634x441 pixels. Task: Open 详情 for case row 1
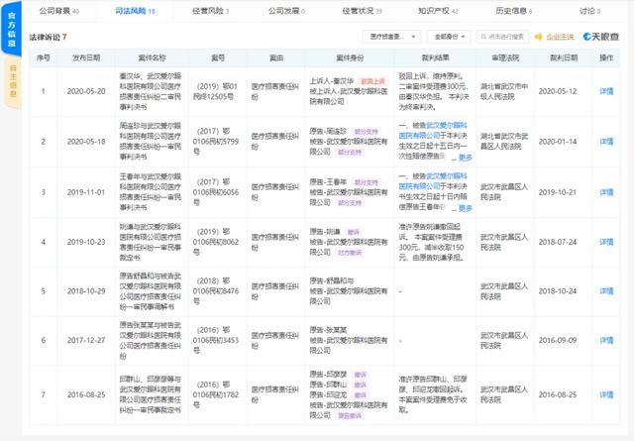pos(606,91)
